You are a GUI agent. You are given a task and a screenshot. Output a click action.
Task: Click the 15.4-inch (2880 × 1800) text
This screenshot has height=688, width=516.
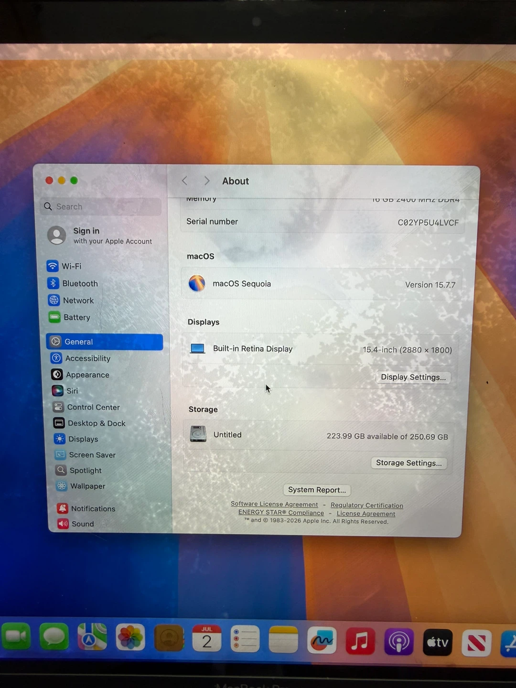[407, 350]
